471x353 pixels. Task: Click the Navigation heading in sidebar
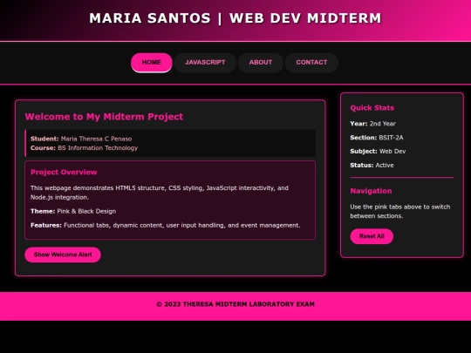click(371, 191)
